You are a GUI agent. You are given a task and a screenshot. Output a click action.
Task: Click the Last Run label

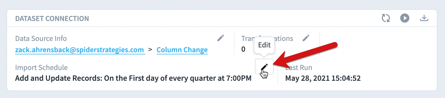pos(299,68)
